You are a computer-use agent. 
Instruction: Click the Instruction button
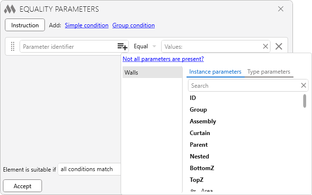pyautogui.click(x=25, y=25)
